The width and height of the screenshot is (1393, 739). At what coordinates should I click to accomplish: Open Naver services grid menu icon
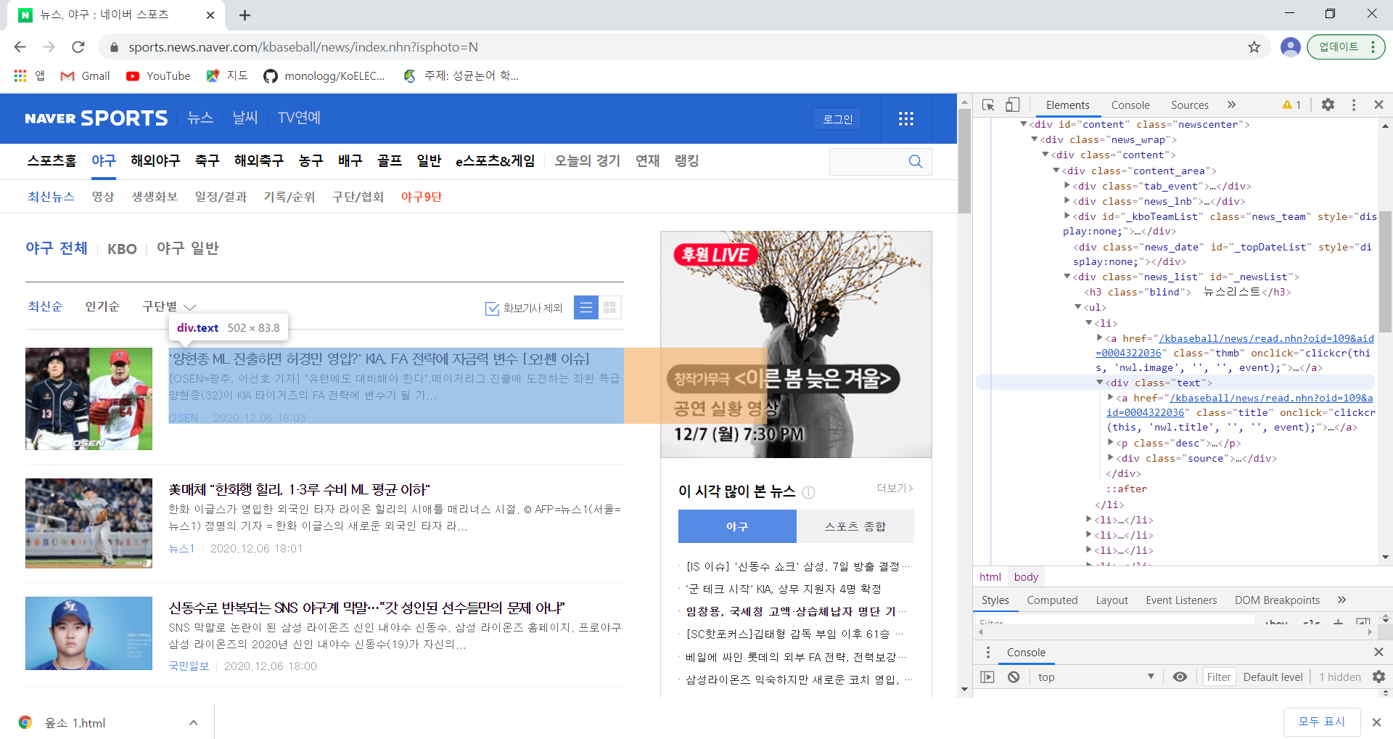(905, 118)
